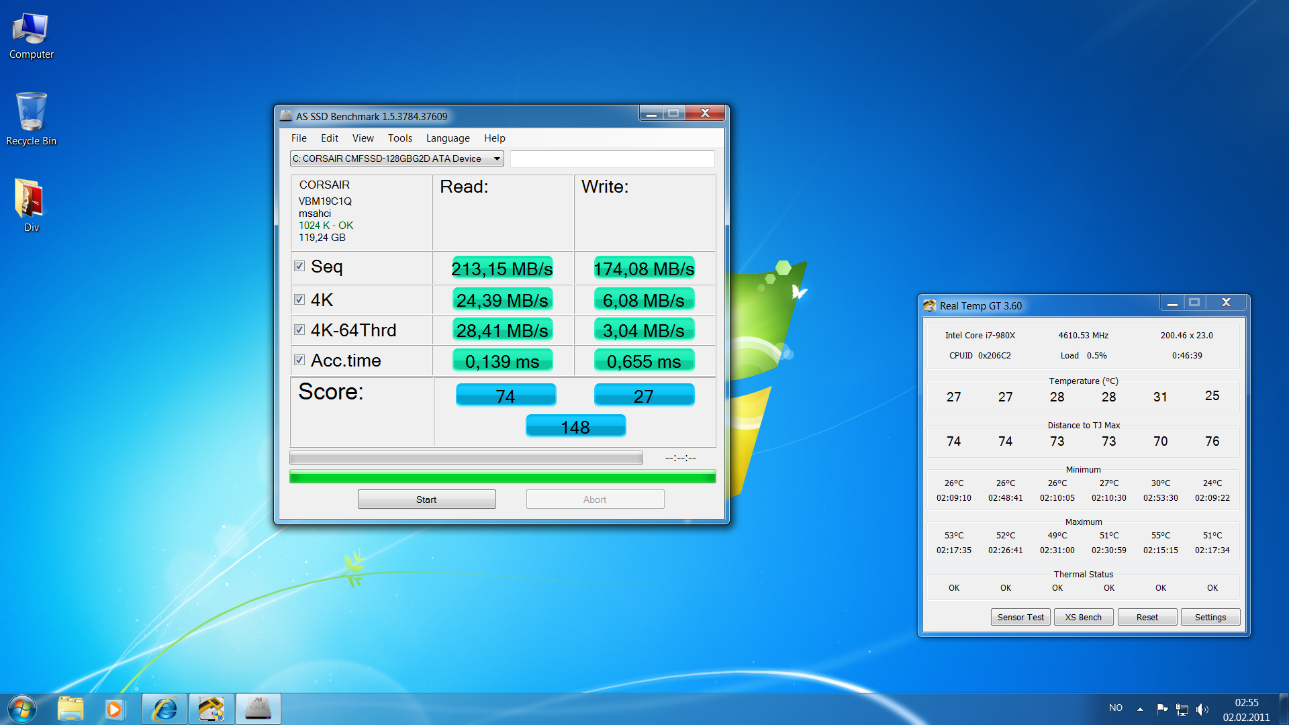Close the AS SSD Benchmark window

(x=705, y=113)
